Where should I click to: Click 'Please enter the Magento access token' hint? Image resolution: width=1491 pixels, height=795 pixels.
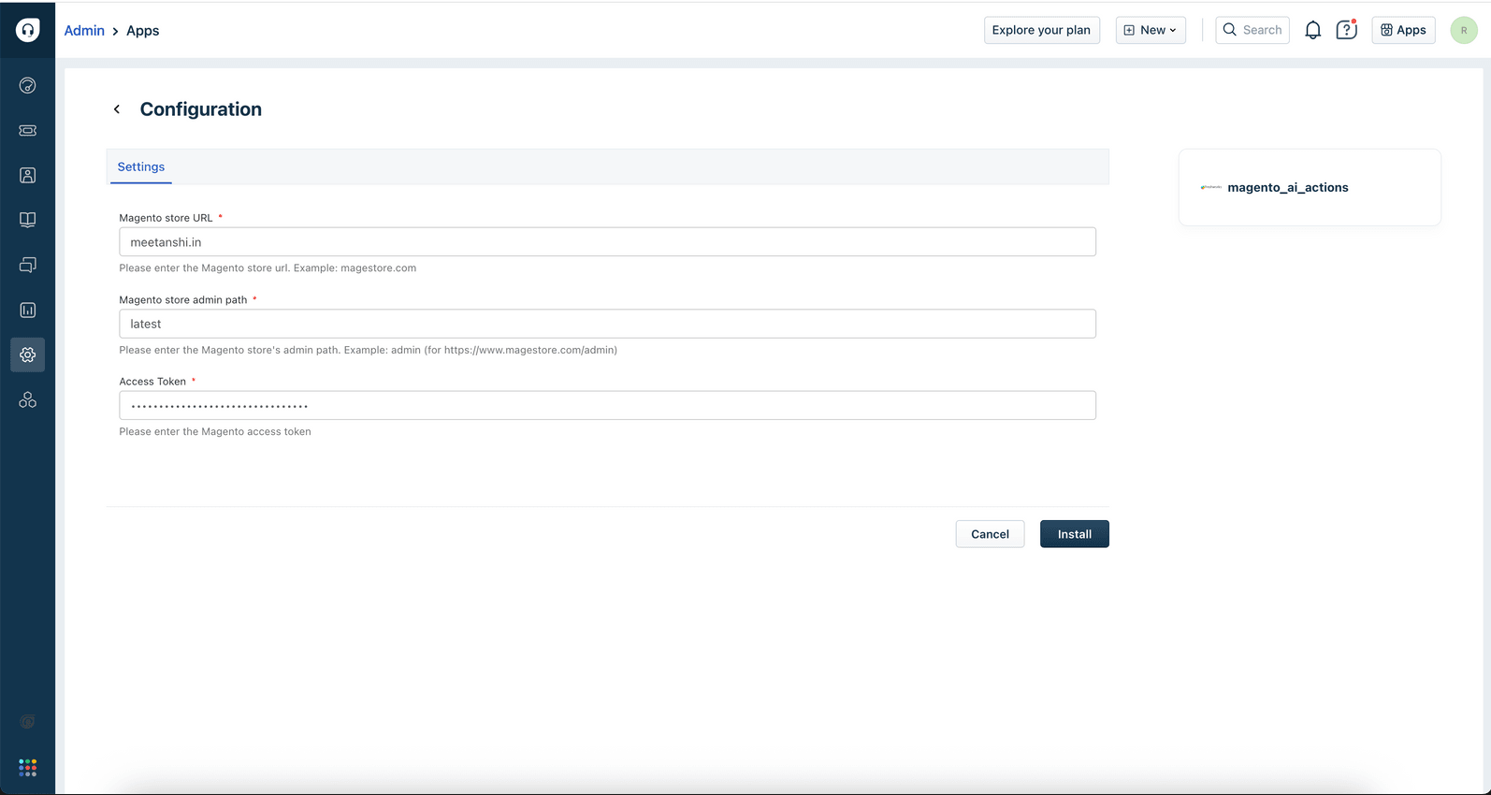(215, 431)
